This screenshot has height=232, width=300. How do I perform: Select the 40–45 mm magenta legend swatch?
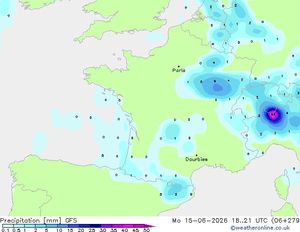[128, 226]
